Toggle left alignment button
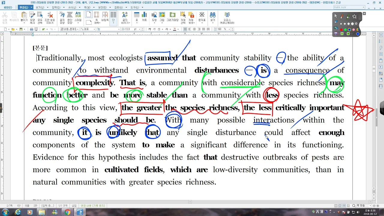This screenshot has width=384, height=216. point(190,29)
